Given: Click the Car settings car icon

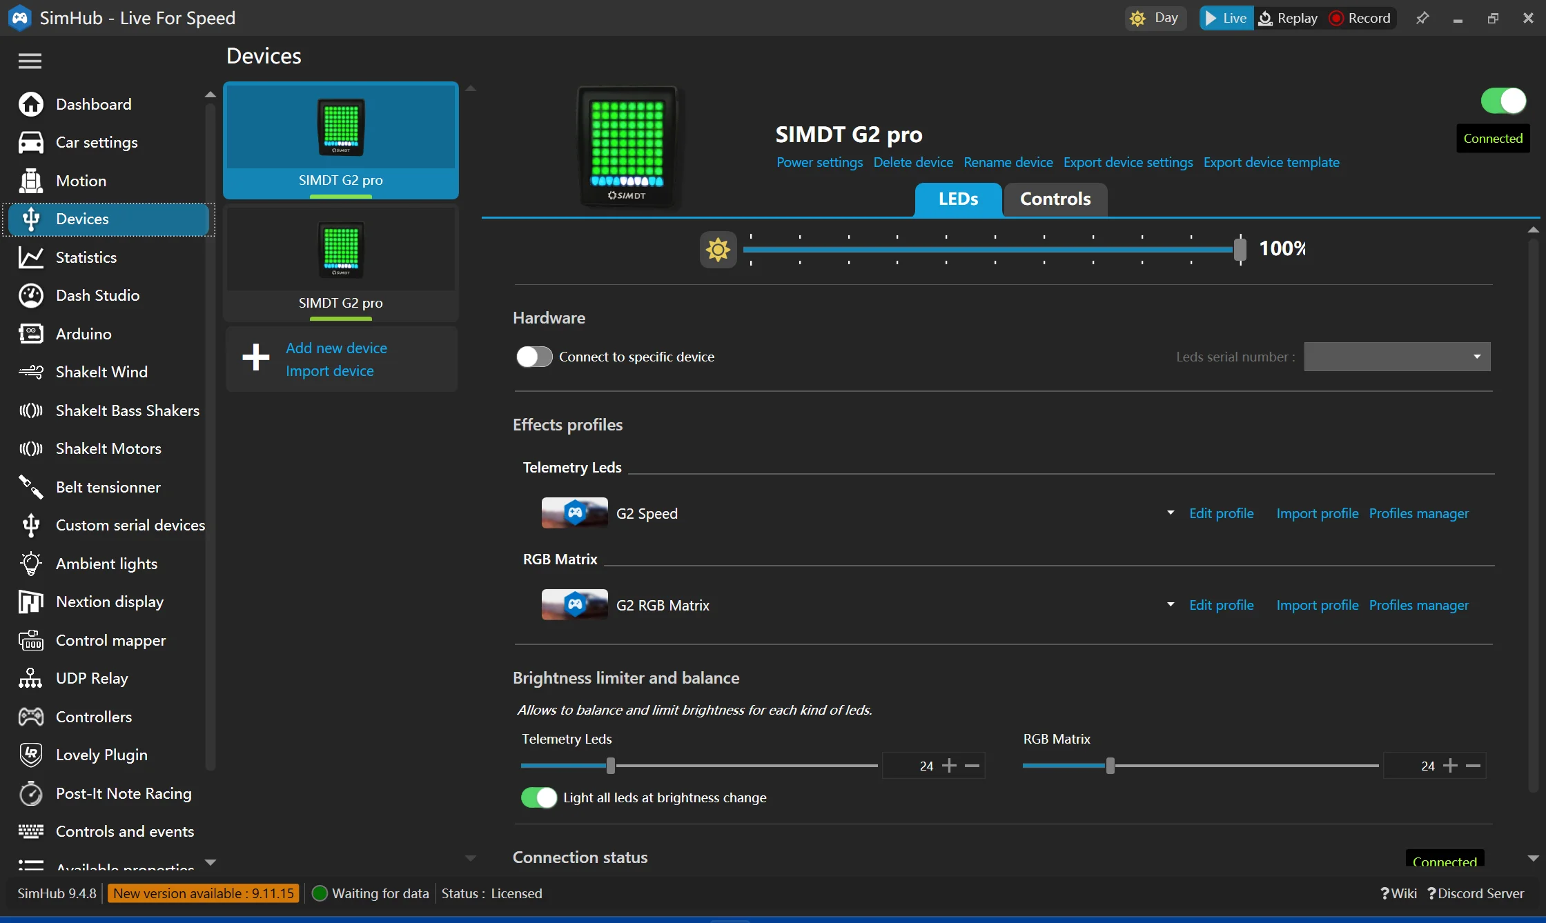Looking at the screenshot, I should coord(31,142).
